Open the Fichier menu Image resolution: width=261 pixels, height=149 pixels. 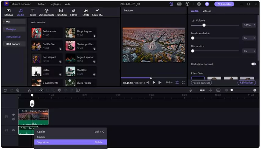point(42,4)
